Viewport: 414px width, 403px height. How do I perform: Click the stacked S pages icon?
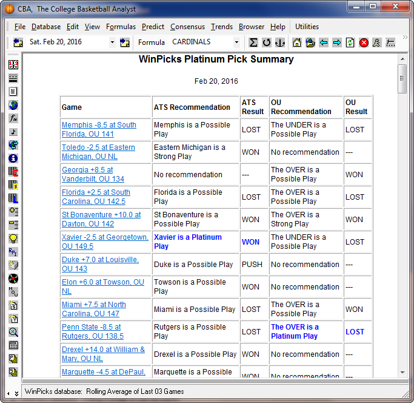[13, 372]
